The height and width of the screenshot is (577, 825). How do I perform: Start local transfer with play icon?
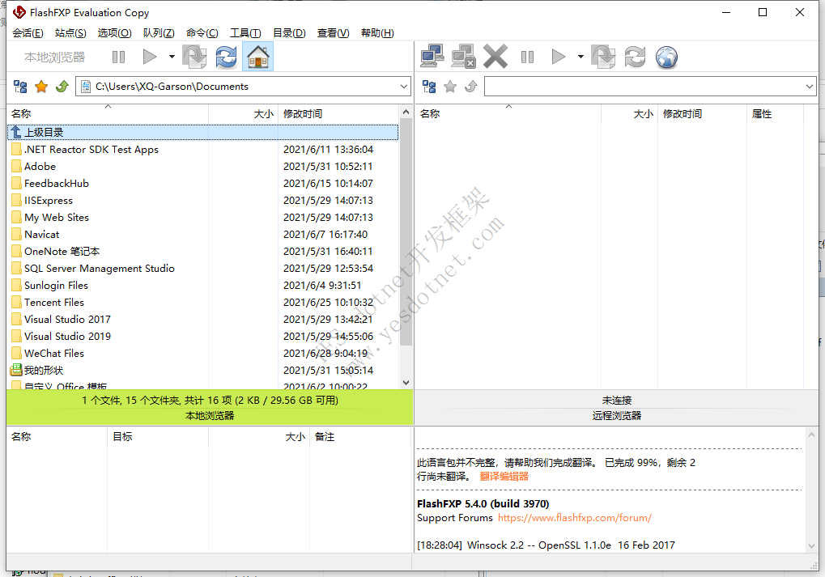150,57
